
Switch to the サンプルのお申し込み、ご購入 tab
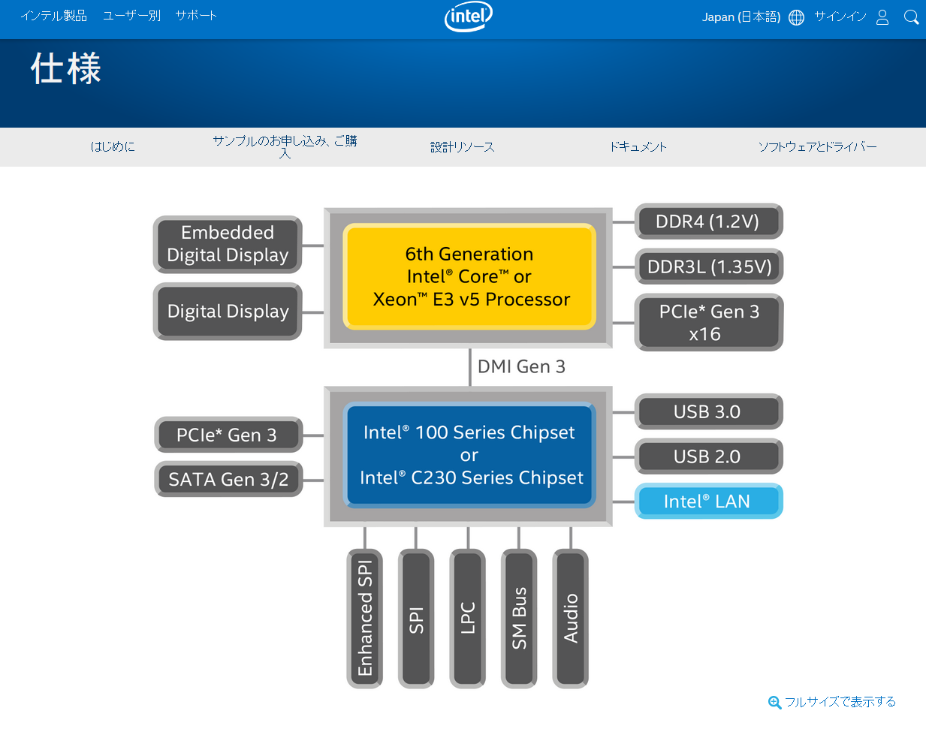pos(285,146)
